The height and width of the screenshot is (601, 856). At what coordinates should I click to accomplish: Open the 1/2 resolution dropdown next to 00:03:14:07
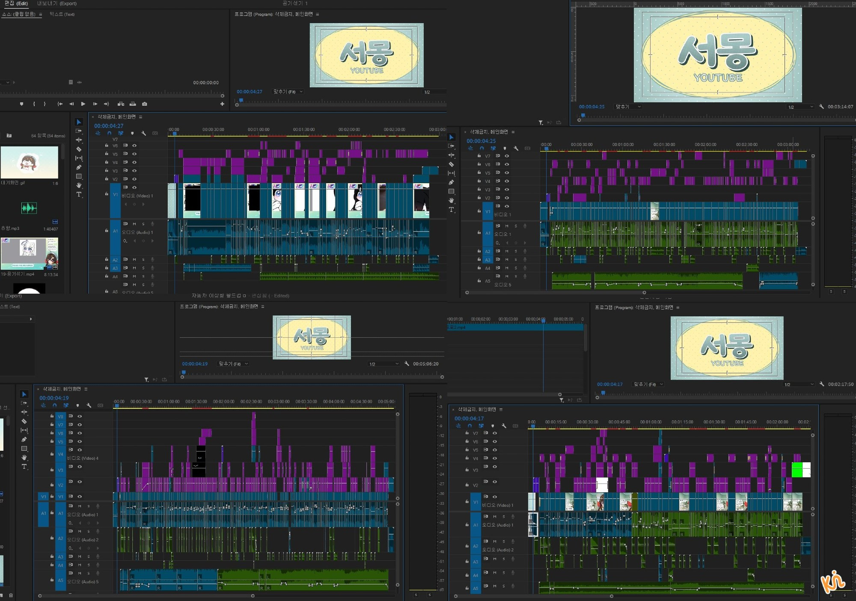pos(800,107)
